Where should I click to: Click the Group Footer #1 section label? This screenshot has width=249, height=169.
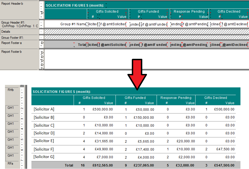(12, 37)
